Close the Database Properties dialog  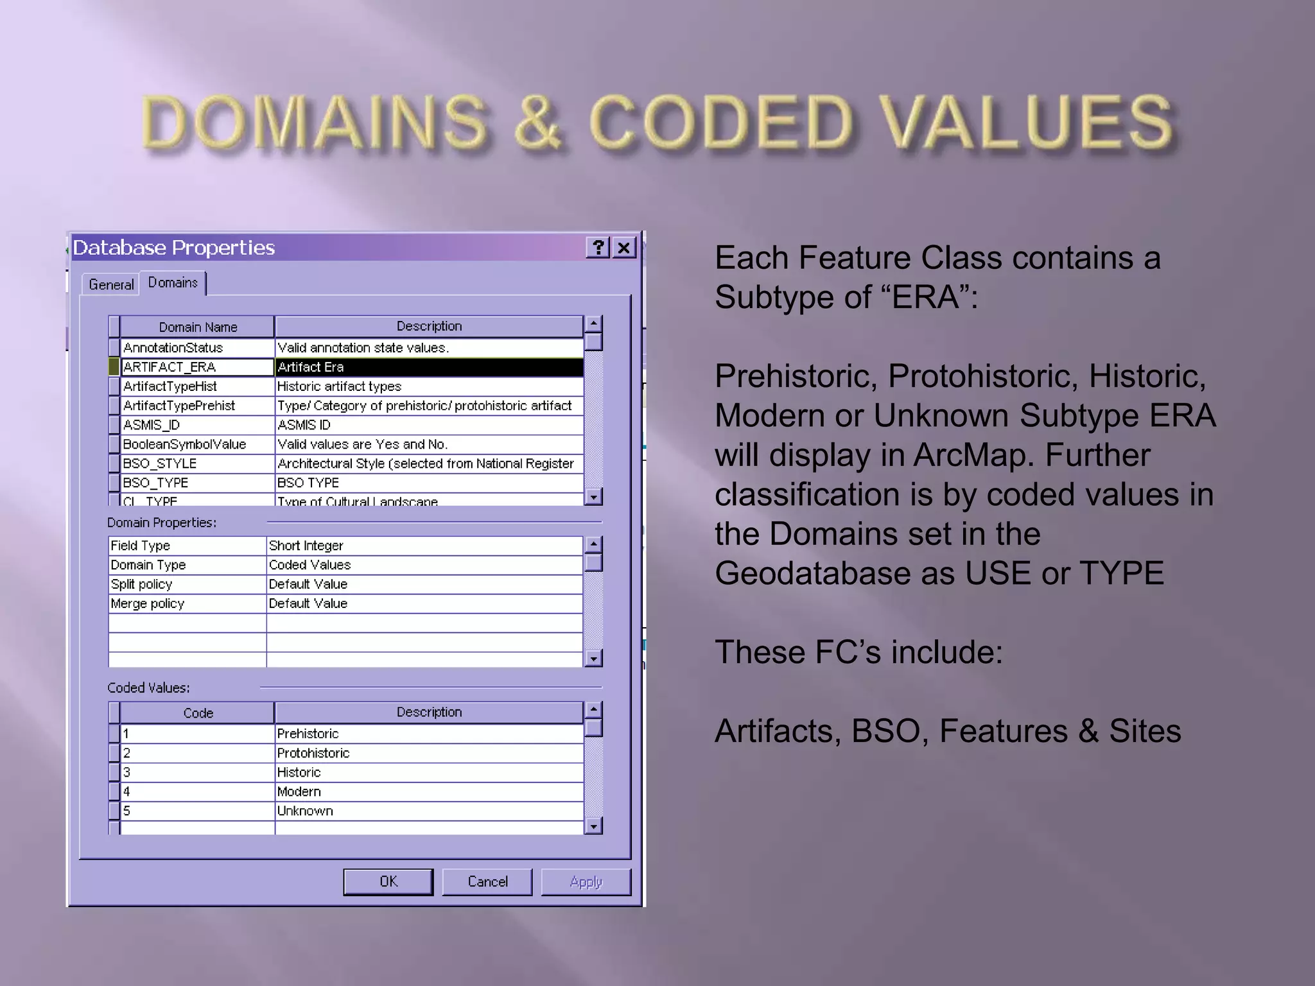click(x=623, y=247)
